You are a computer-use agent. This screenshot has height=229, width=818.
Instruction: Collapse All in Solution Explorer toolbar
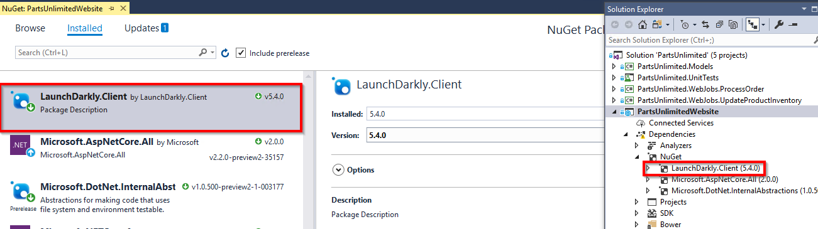[x=719, y=25]
